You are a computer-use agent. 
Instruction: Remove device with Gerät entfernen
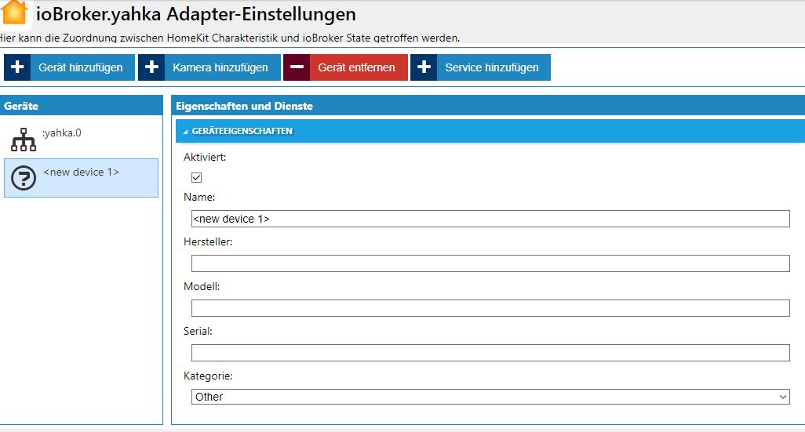(345, 67)
